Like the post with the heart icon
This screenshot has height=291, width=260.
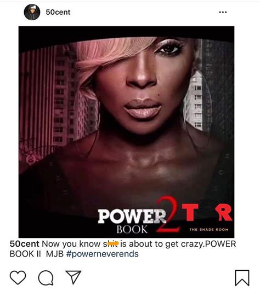pyautogui.click(x=18, y=277)
